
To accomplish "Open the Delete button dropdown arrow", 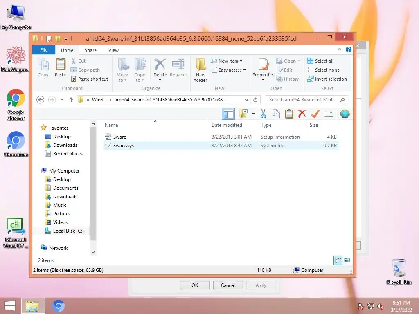I will point(160,80).
